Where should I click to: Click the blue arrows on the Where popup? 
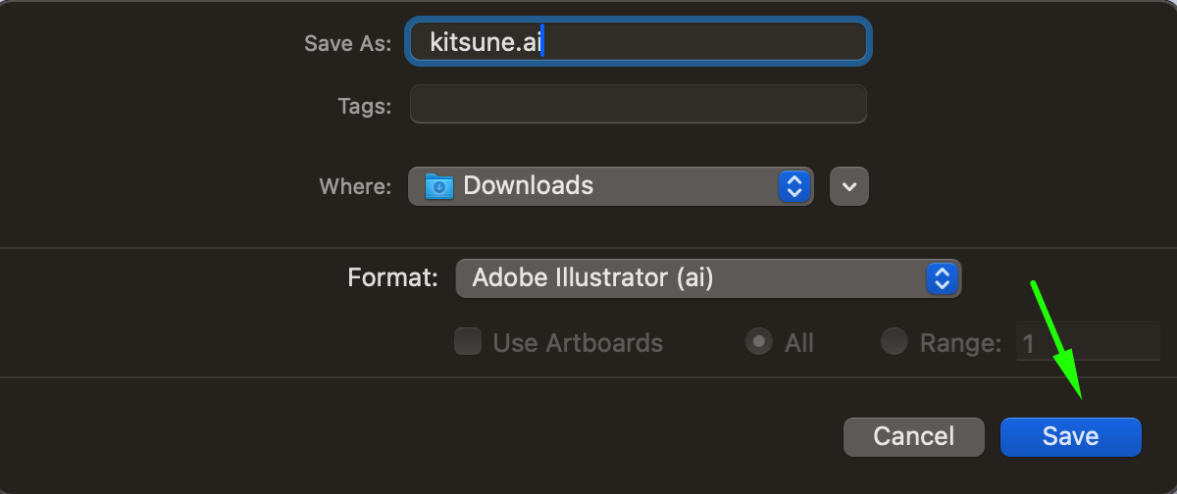coord(793,186)
